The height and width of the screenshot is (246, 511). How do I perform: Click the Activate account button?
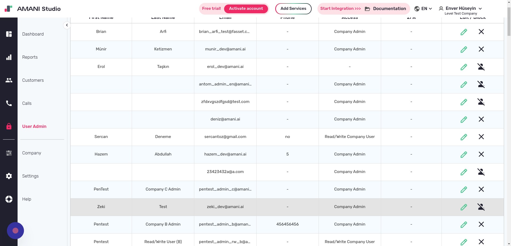pyautogui.click(x=246, y=8)
